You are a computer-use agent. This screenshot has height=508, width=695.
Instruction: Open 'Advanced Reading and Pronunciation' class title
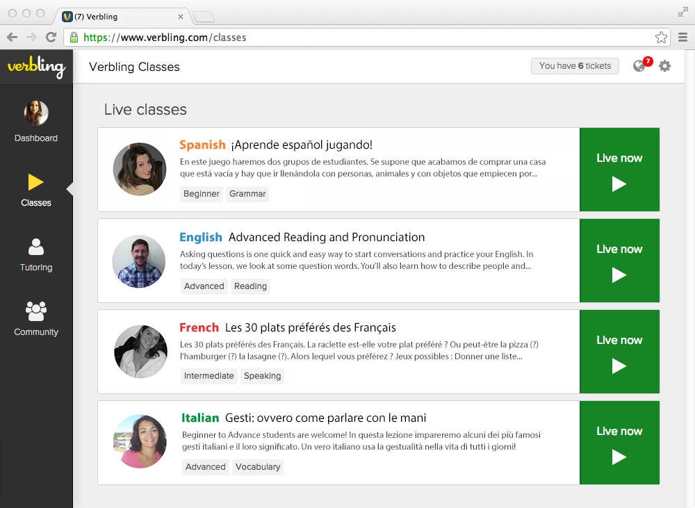pos(327,237)
